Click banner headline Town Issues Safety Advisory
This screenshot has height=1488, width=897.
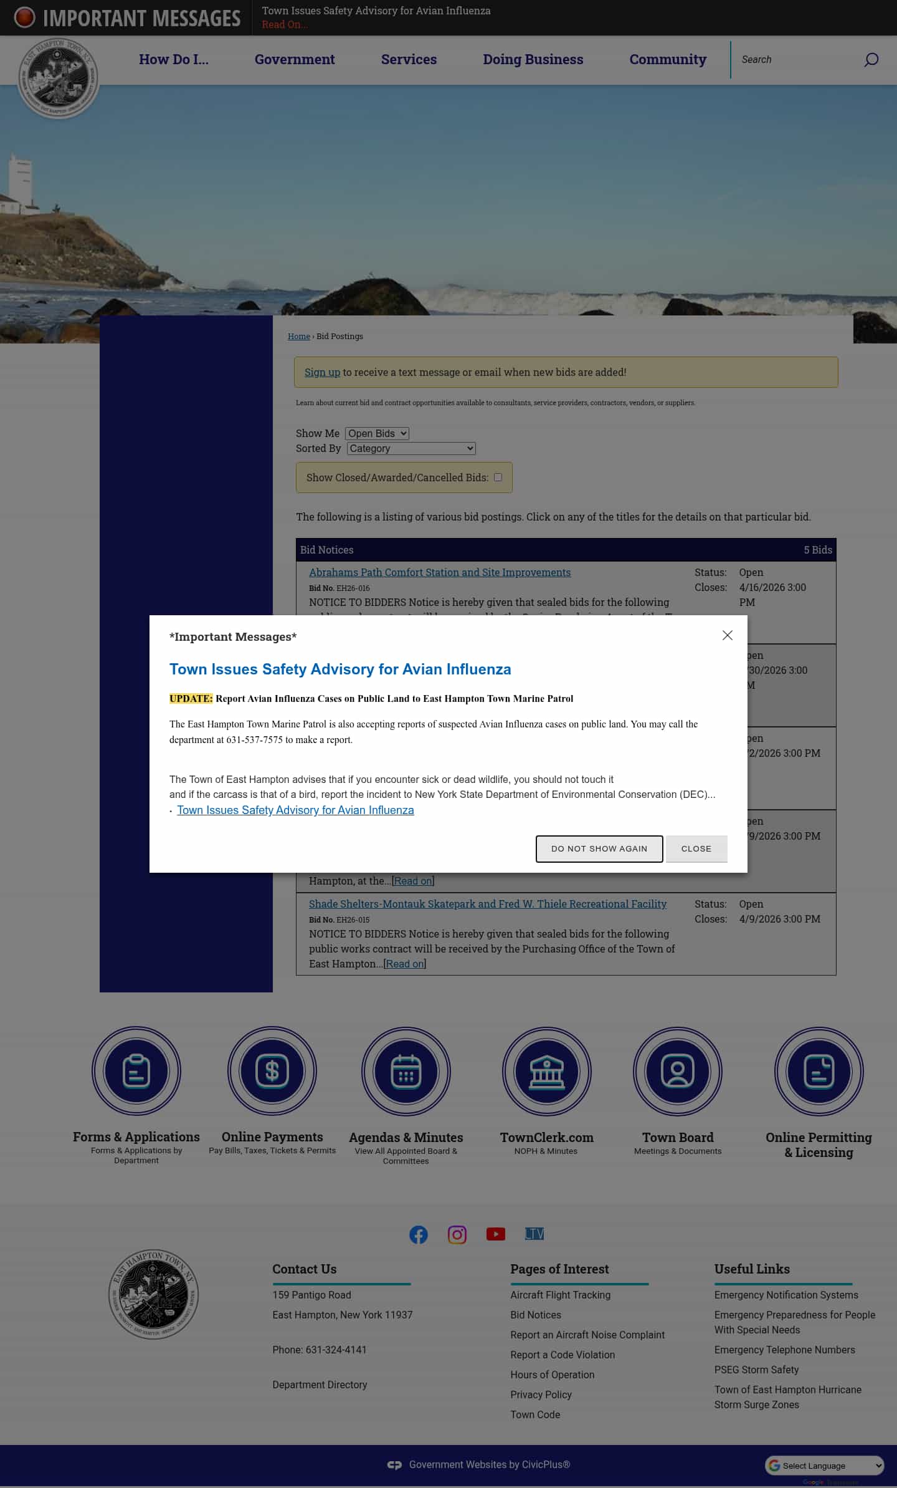(x=376, y=11)
